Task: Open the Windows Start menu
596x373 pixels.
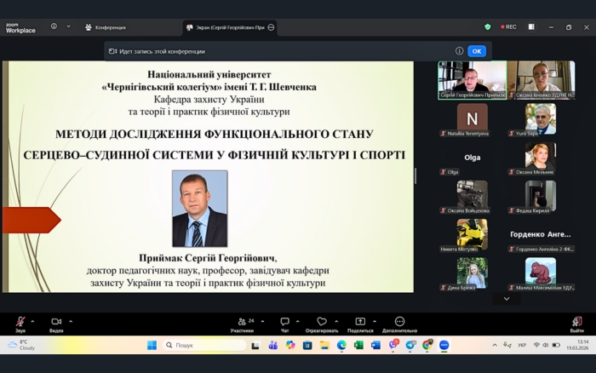Action: tap(152, 345)
